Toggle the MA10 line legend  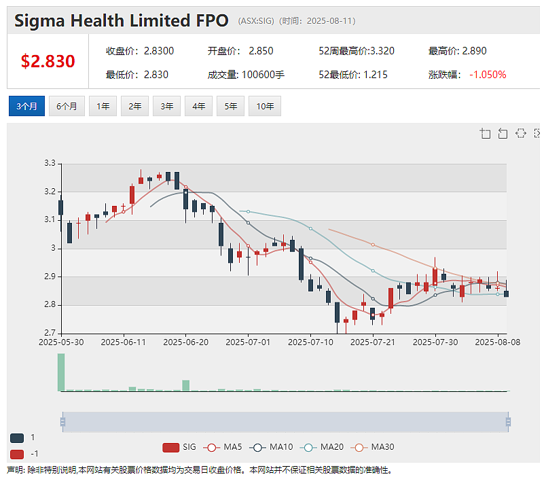(271, 447)
